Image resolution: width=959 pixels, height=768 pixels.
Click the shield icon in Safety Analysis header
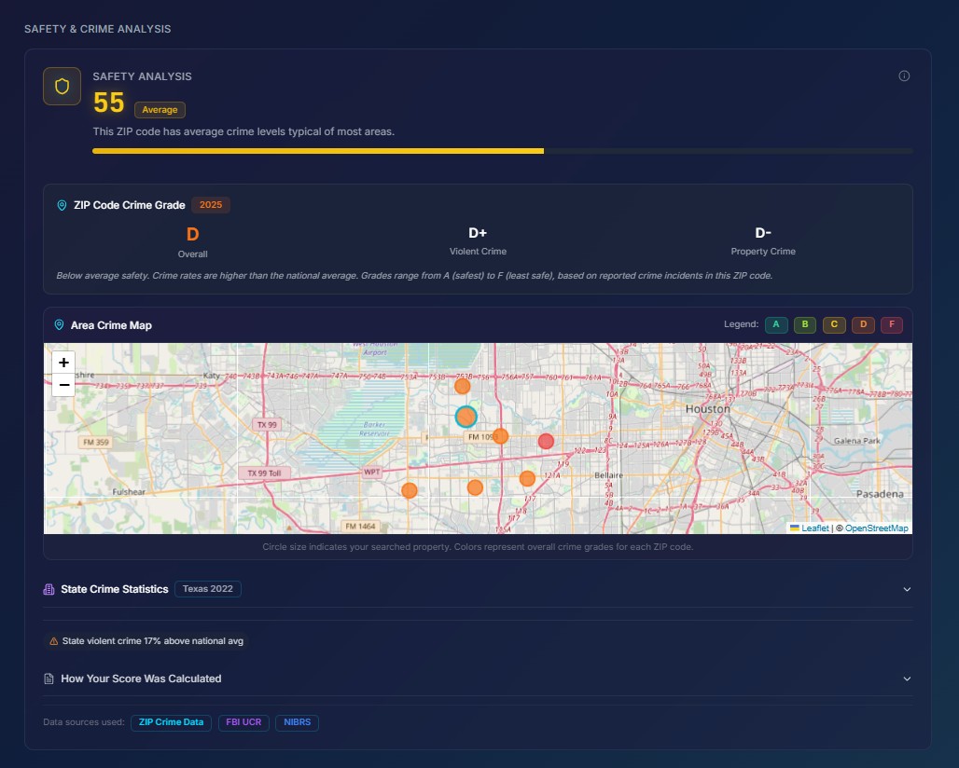click(62, 85)
